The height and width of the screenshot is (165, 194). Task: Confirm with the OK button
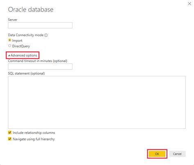tap(157, 154)
